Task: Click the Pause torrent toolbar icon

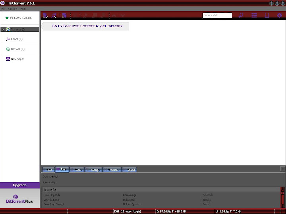Action: point(94,15)
